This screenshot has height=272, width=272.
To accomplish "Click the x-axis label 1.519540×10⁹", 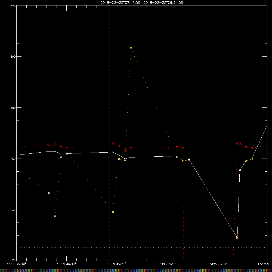I will pyautogui.click(x=67, y=264).
